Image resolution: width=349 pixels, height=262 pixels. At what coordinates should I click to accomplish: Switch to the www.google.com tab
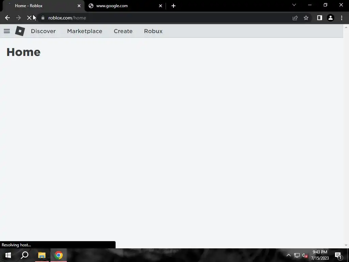point(125,6)
